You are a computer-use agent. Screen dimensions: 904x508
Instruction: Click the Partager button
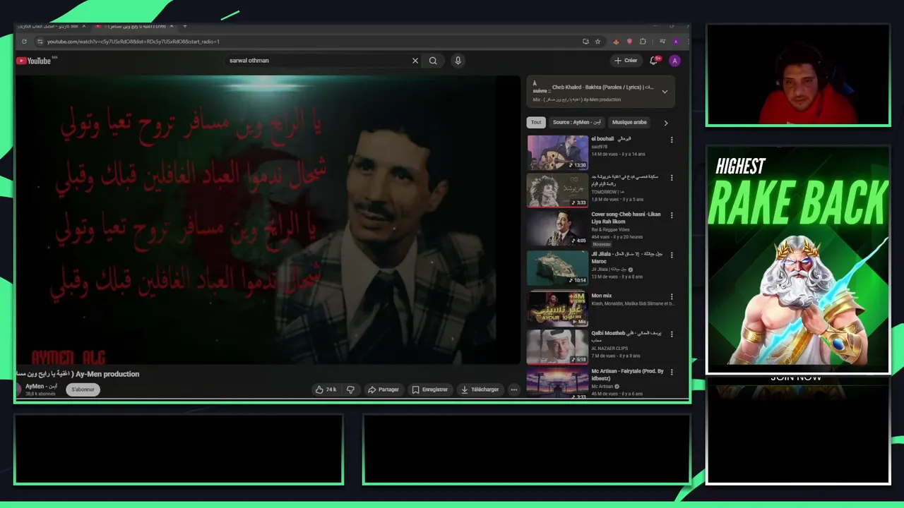(383, 389)
